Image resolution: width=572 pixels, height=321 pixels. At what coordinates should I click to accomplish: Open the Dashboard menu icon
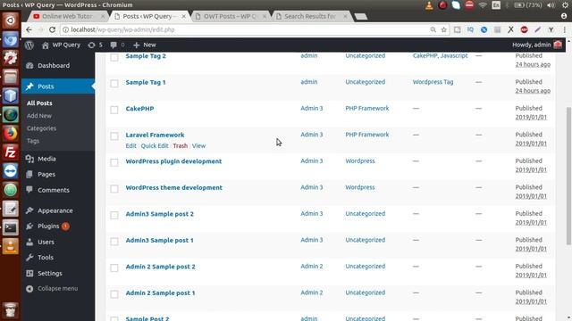pos(29,65)
